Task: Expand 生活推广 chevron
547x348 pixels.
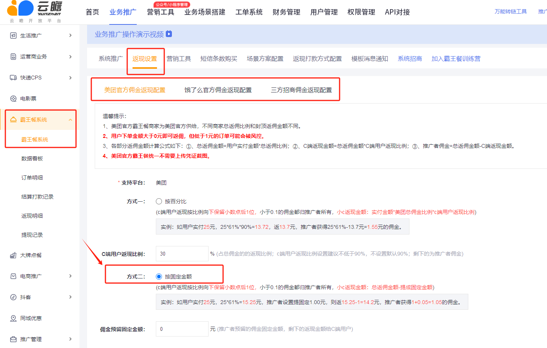Action: (70, 36)
